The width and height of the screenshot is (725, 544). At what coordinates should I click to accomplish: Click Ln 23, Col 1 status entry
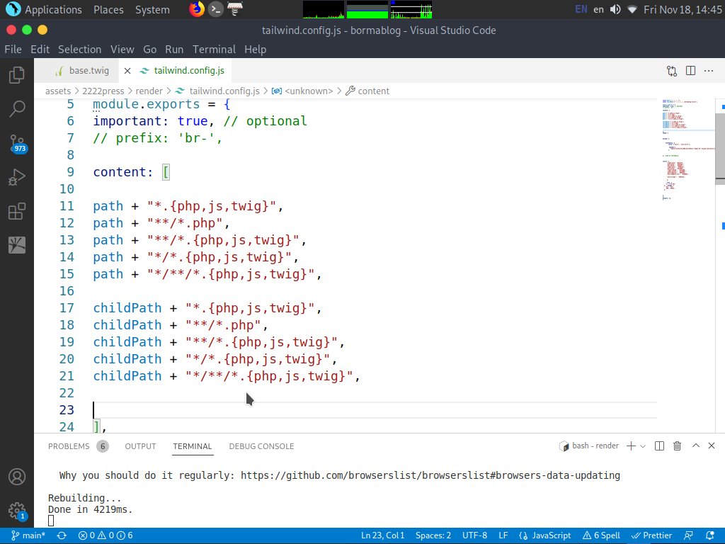point(382,535)
